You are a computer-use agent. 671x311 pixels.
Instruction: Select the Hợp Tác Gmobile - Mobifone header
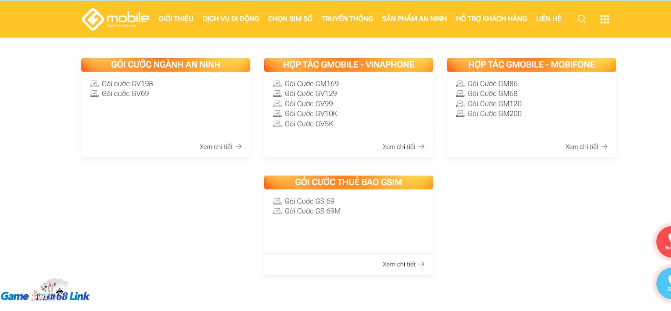click(x=531, y=65)
